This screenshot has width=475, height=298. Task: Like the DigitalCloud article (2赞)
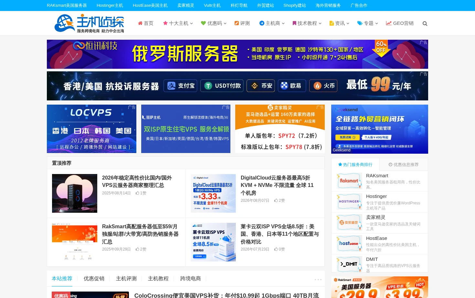tap(280, 200)
